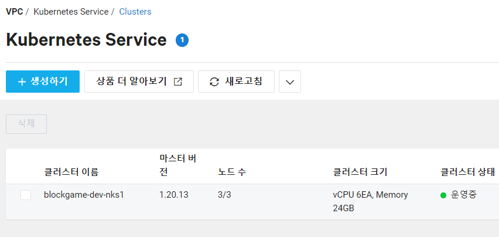Expand the chevron dropdown next to 새로고침
The image size is (499, 237).
[289, 82]
